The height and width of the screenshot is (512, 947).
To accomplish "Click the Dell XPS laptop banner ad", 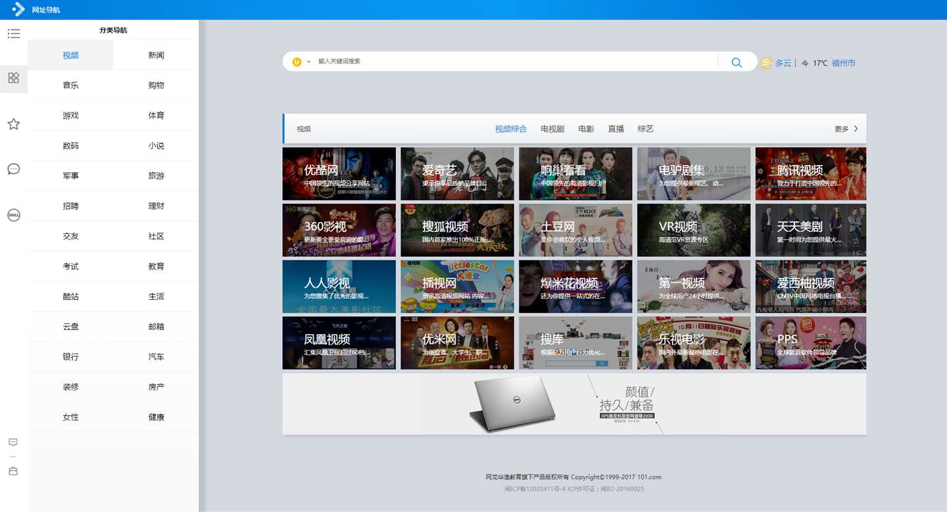I will point(574,404).
